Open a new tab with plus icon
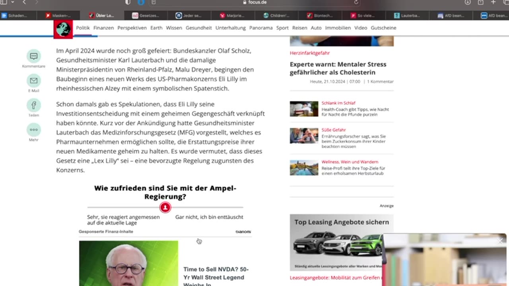Screen dimensions: 509x286 pos(493,2)
